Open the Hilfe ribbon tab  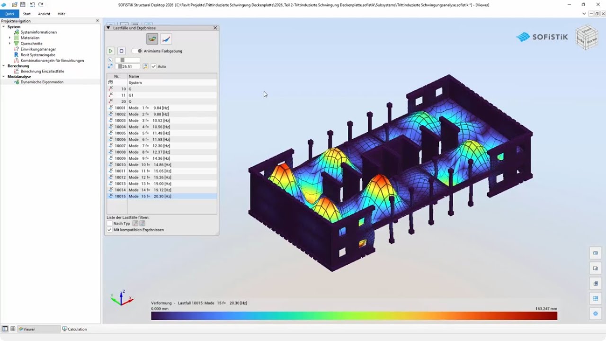point(62,14)
